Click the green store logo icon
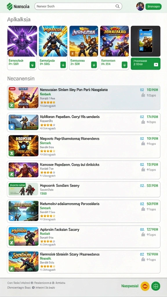The height and width of the screenshot is (297, 167). coord(10,6)
